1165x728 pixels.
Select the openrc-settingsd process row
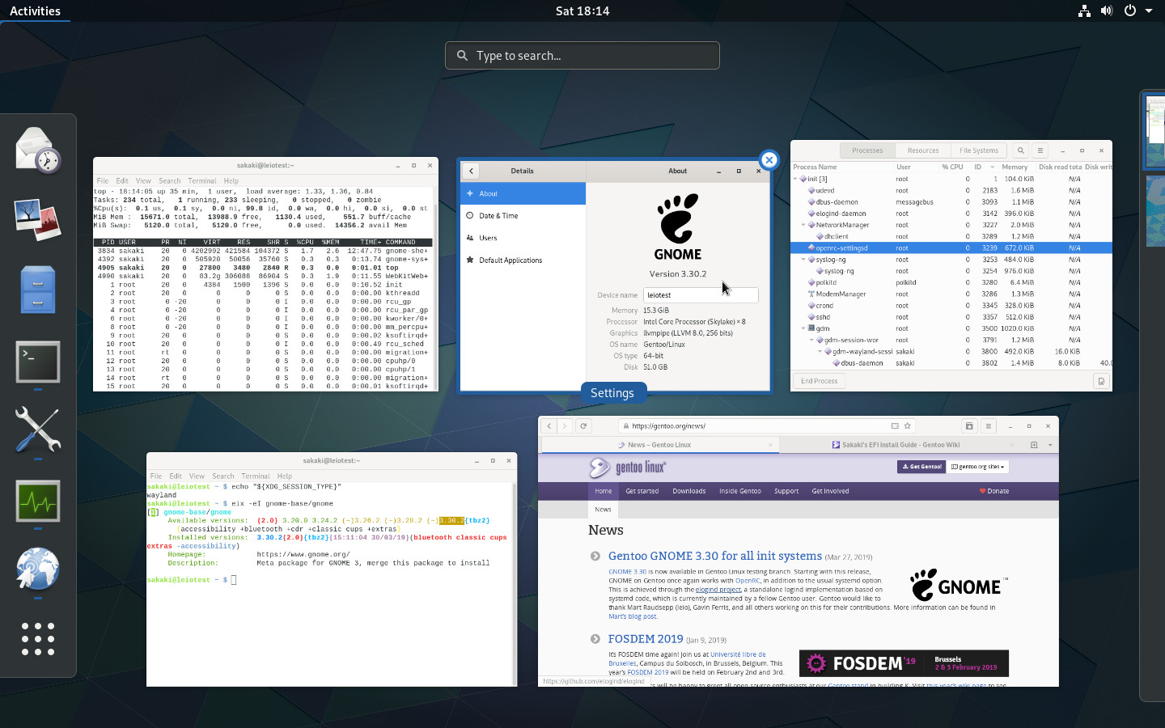[x=951, y=248]
